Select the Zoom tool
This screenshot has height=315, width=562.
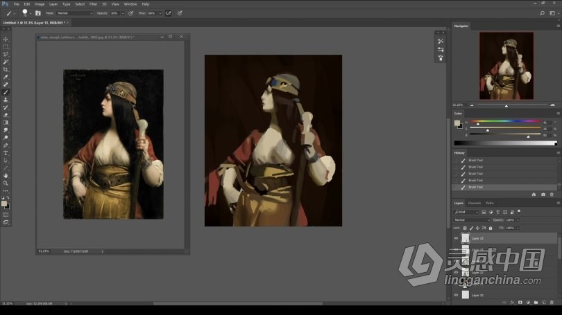(6, 183)
